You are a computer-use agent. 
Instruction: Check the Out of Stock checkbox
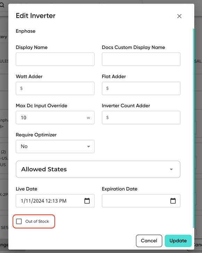pyautogui.click(x=19, y=221)
